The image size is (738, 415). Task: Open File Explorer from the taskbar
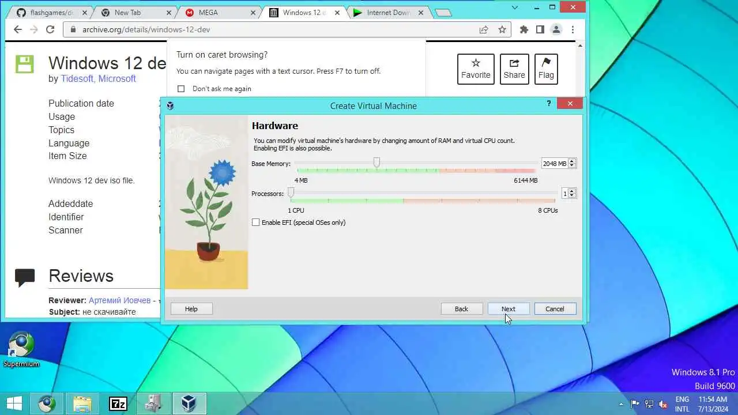click(83, 403)
